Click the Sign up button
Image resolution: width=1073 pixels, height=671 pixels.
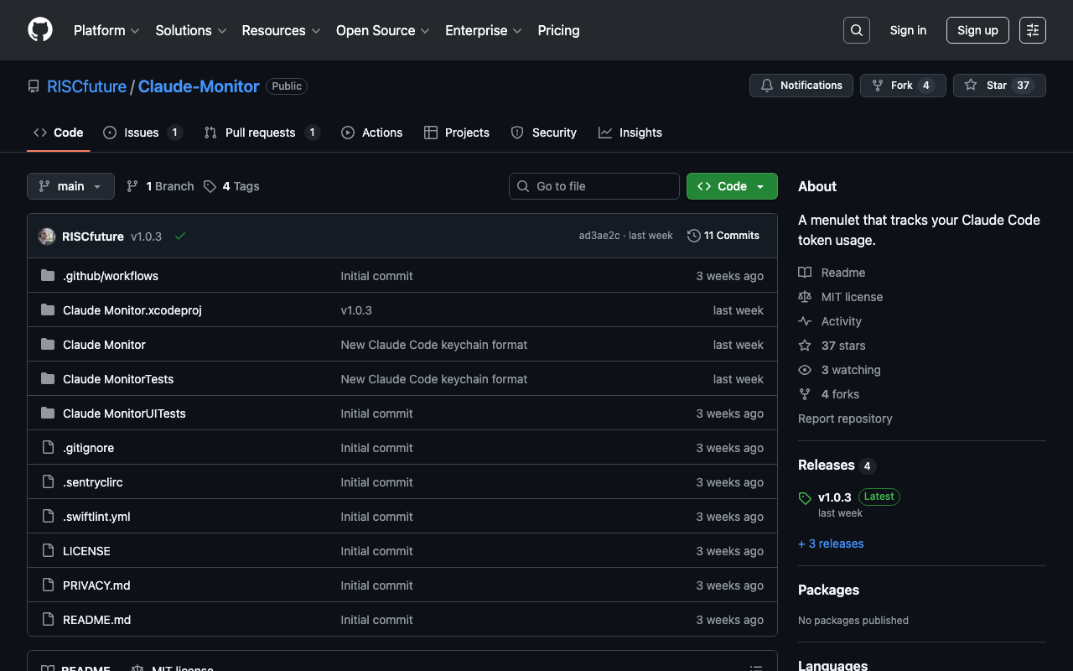coord(977,30)
